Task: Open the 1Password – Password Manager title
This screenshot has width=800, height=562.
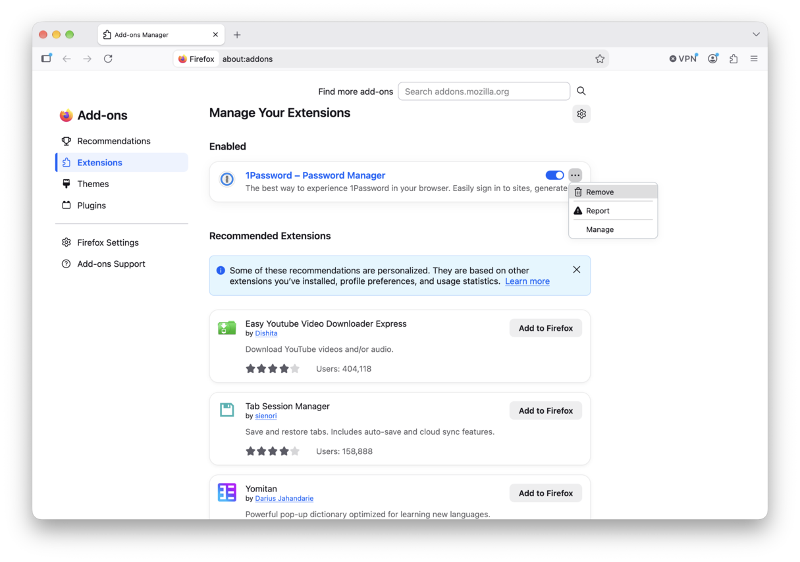Action: coord(315,175)
